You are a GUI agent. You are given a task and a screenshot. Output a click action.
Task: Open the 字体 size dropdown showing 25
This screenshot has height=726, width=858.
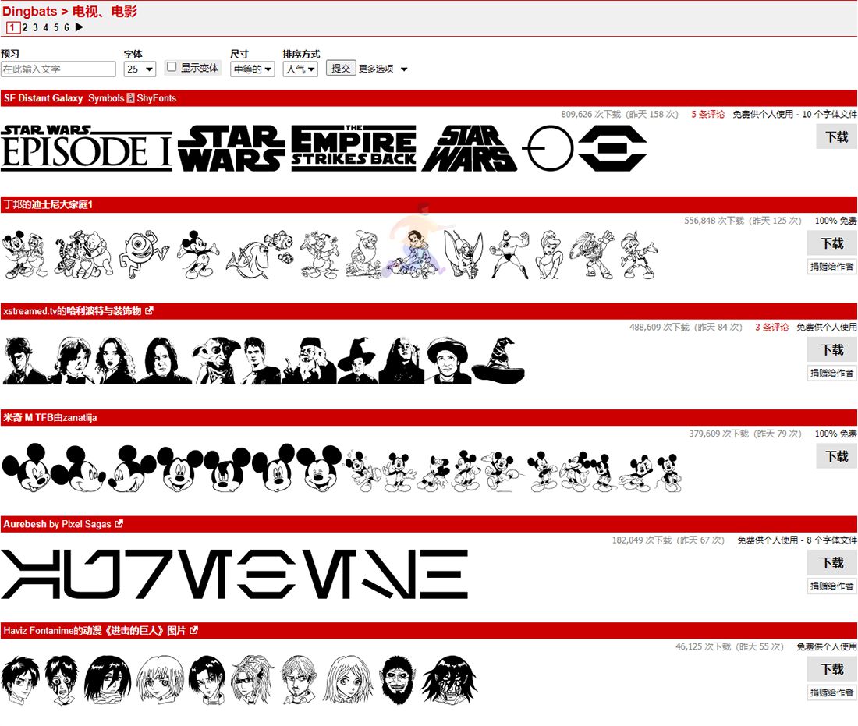pos(140,69)
